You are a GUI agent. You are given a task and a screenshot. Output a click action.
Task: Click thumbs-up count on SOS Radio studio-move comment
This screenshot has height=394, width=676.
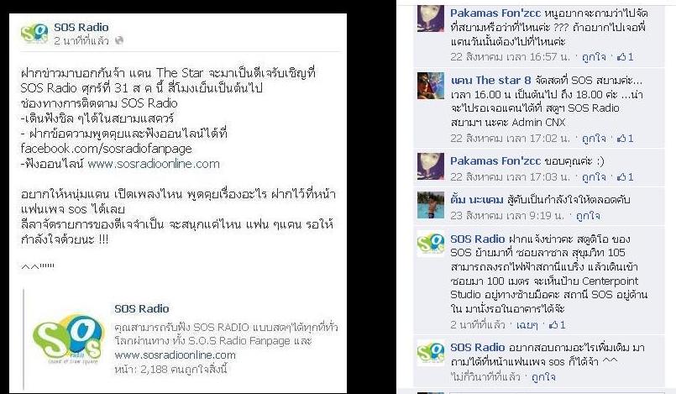coord(557,324)
